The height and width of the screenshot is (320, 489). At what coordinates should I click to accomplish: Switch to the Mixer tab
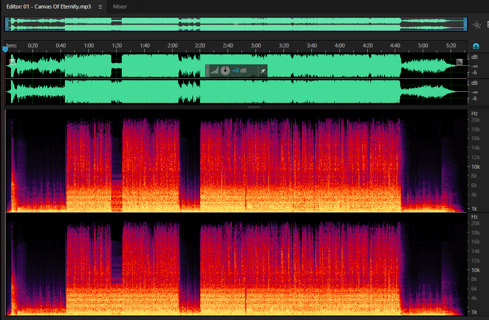(x=120, y=6)
